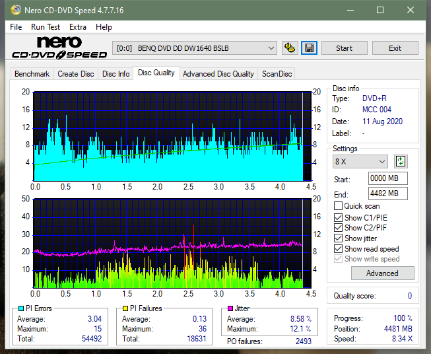Click Jitter average 8.58 % value
The width and height of the screenshot is (431, 354).
click(301, 319)
